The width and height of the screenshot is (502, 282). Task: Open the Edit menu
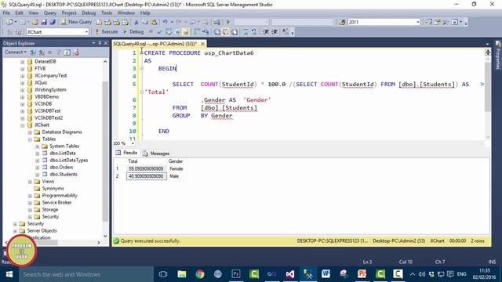19,13
